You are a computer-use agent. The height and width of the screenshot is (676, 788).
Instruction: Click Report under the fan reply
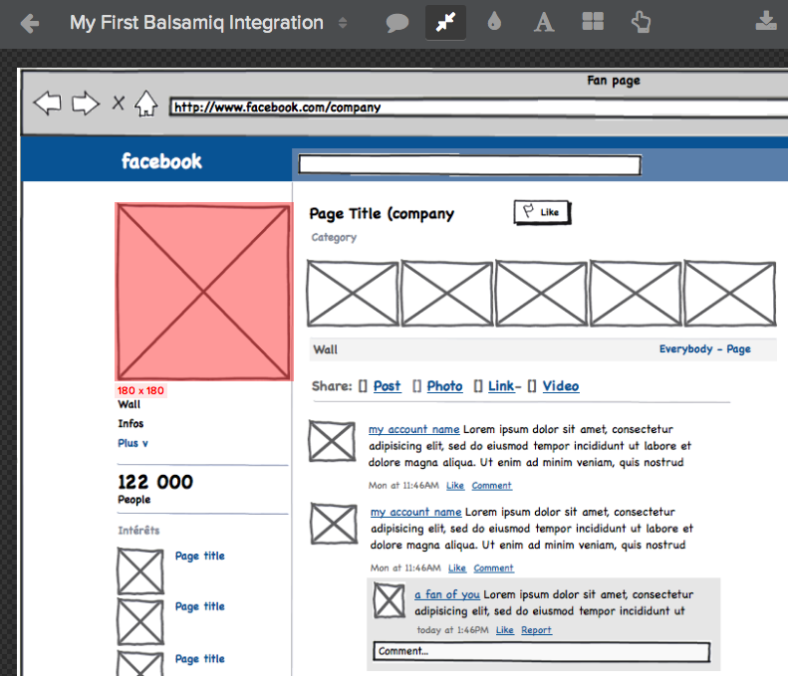click(536, 630)
